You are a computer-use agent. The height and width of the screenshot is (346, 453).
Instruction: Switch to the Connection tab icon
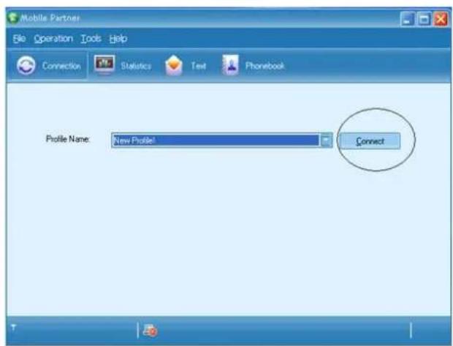click(x=26, y=65)
